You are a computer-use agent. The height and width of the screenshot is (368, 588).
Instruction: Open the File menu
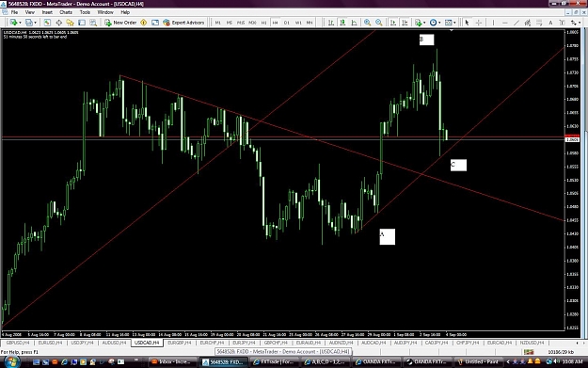coord(14,12)
